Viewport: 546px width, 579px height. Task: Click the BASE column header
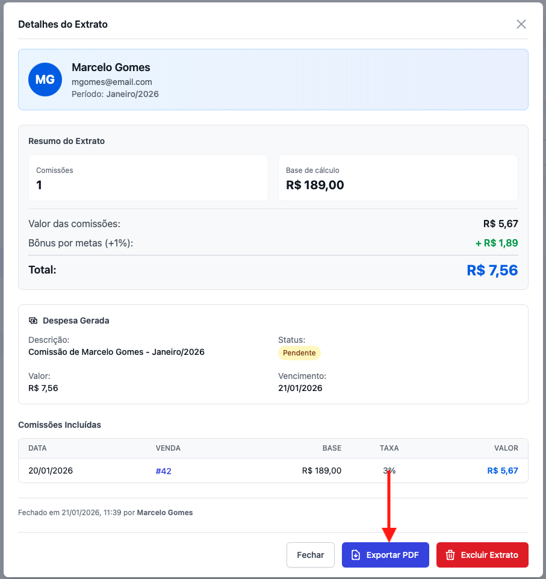[332, 448]
